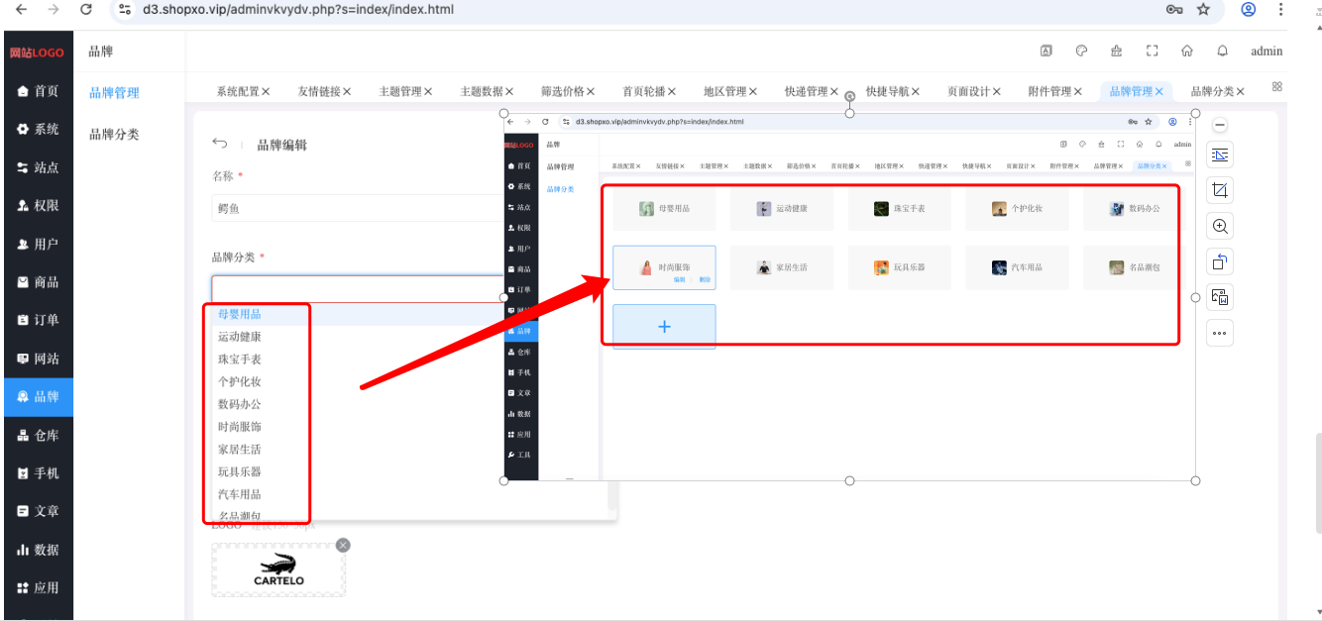This screenshot has height=621, width=1322.
Task: Open the 订单 section in the sidebar
Action: pos(37,320)
